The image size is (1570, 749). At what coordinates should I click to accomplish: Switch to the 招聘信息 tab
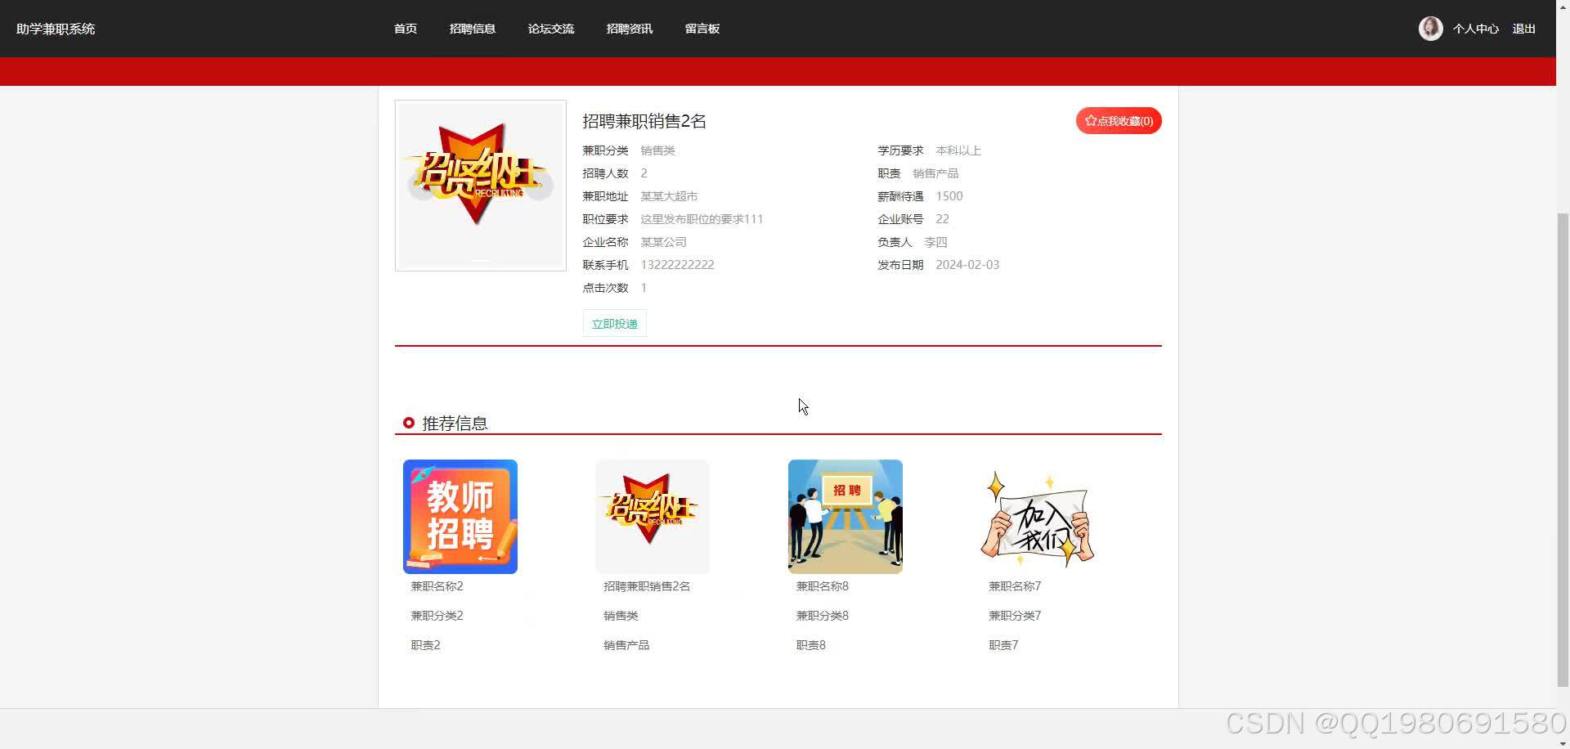(x=473, y=28)
